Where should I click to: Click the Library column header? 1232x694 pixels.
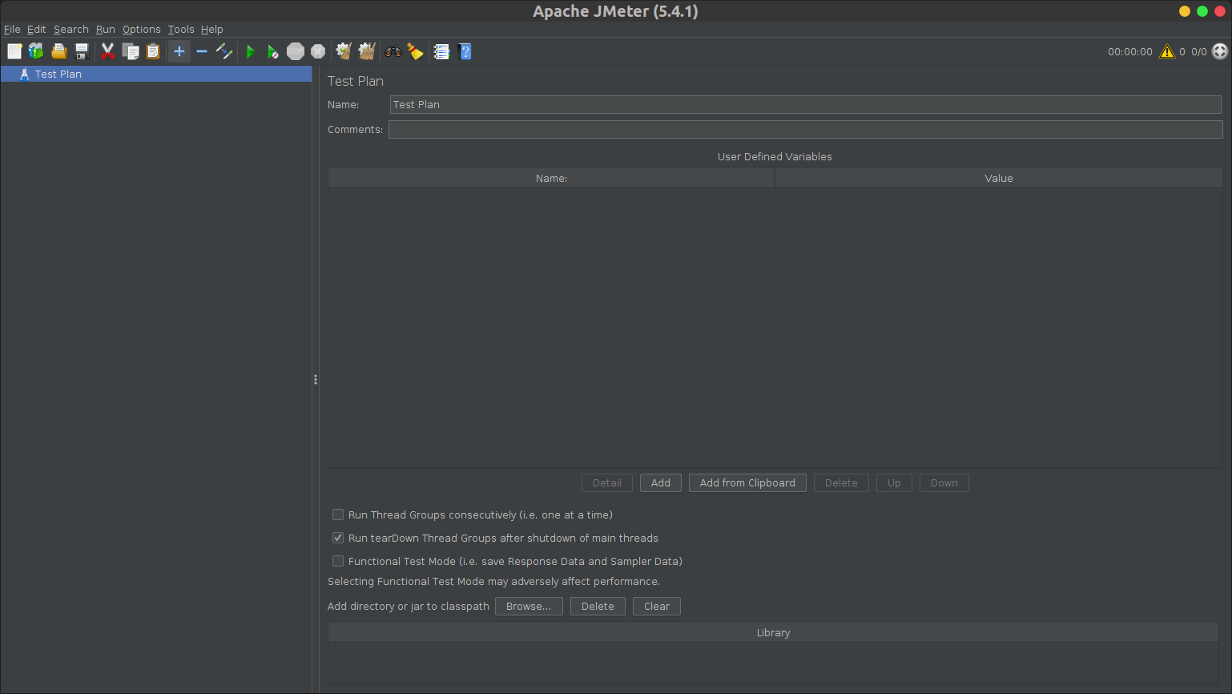click(773, 632)
